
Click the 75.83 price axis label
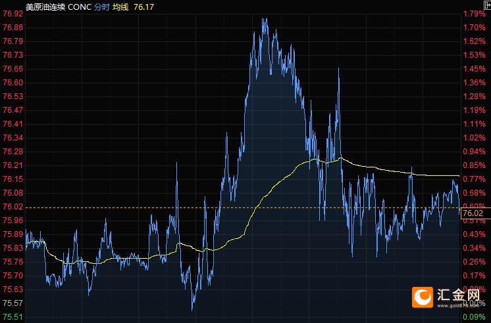tap(13, 248)
